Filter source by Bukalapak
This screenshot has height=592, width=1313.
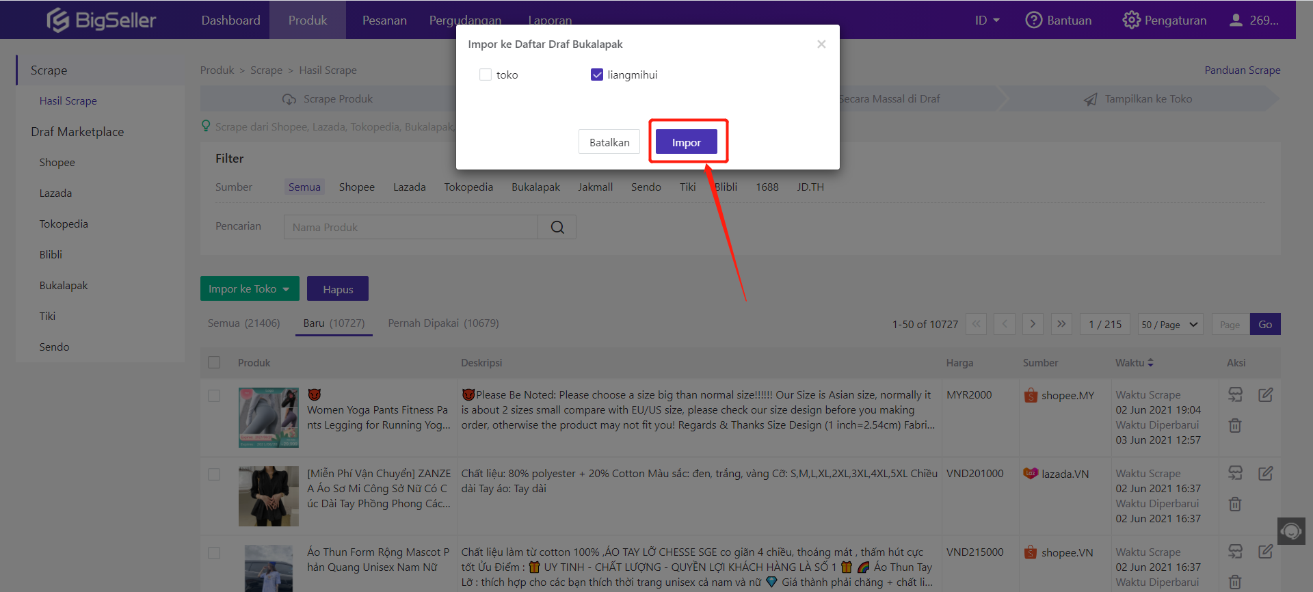coord(535,187)
